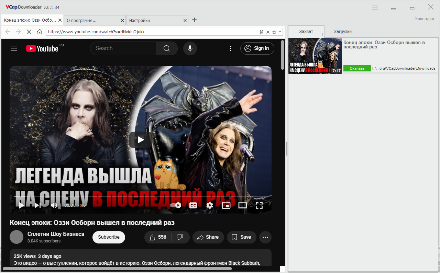
Task: Open the video player settings gear
Action: coord(210,205)
